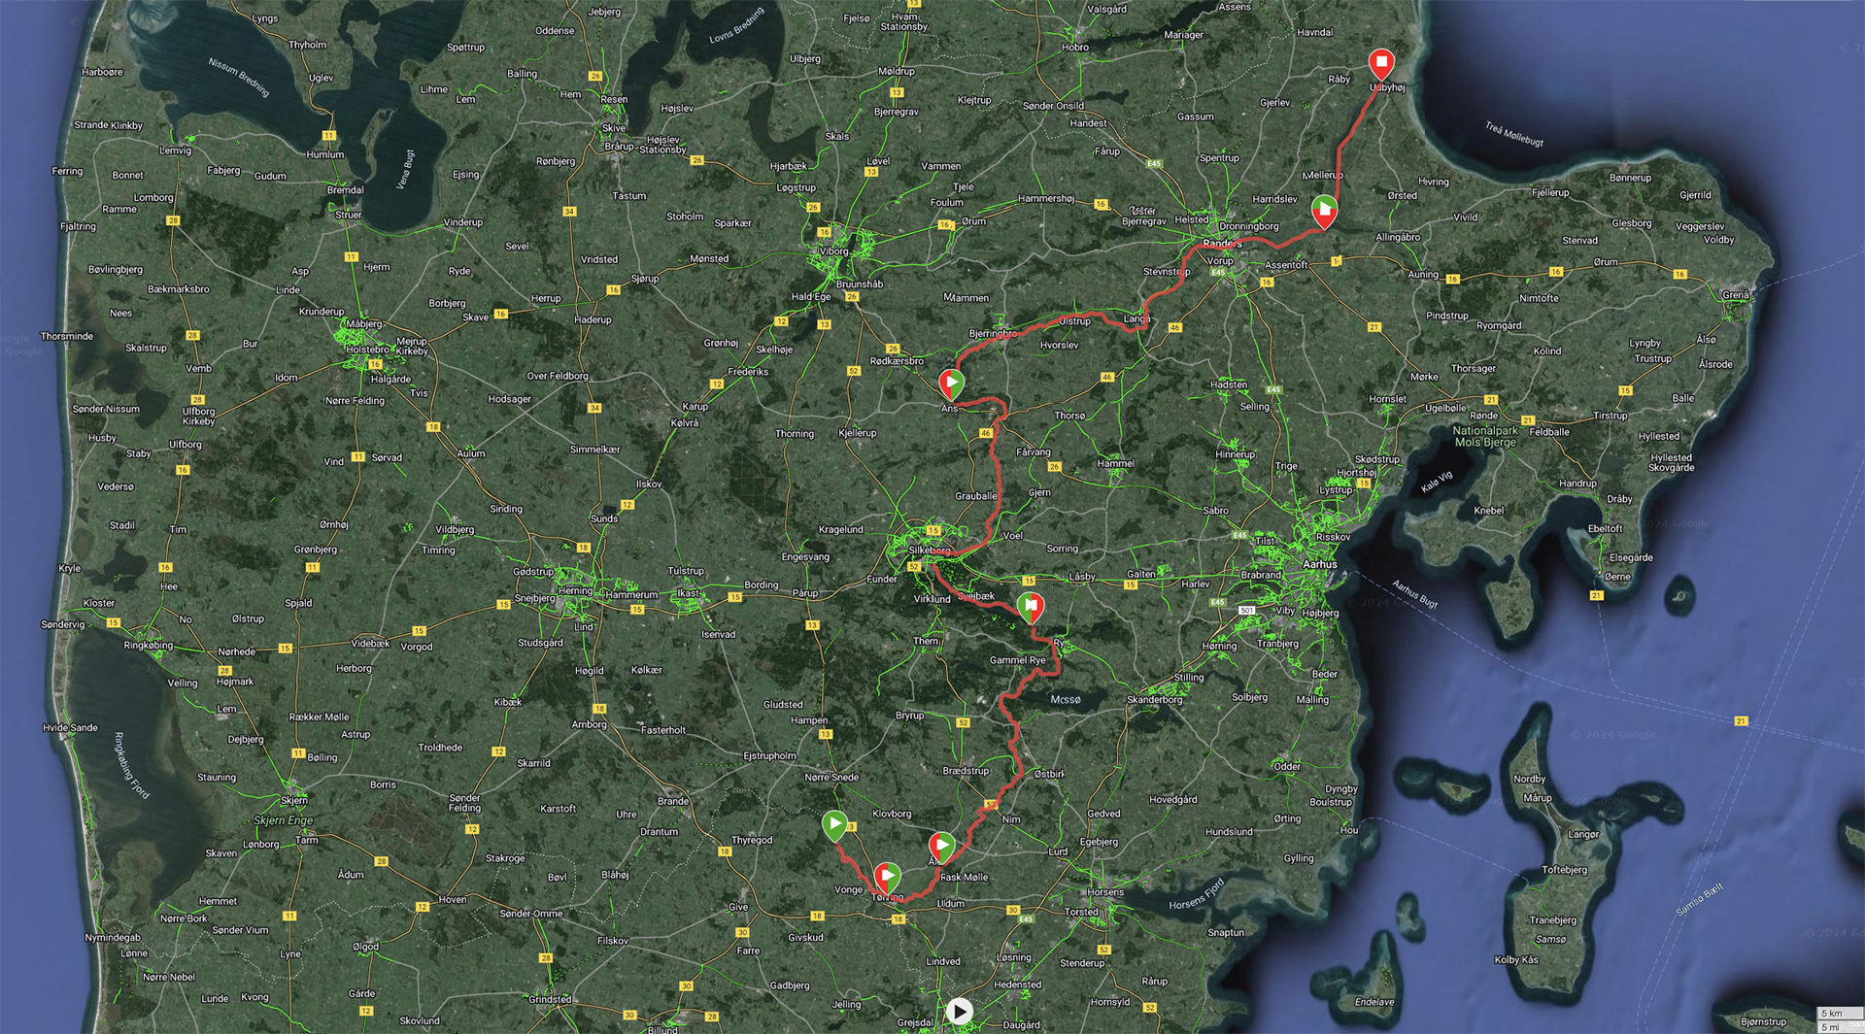This screenshot has height=1034, width=1865.
Task: Click the Hvam Stationsby label
Action: coord(903,21)
